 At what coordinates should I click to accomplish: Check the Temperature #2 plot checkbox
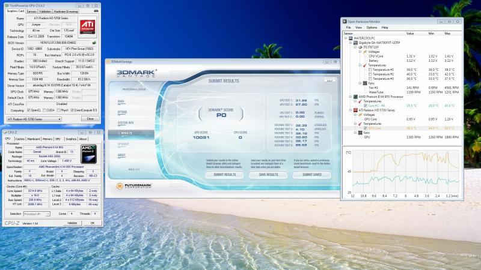click(x=370, y=74)
